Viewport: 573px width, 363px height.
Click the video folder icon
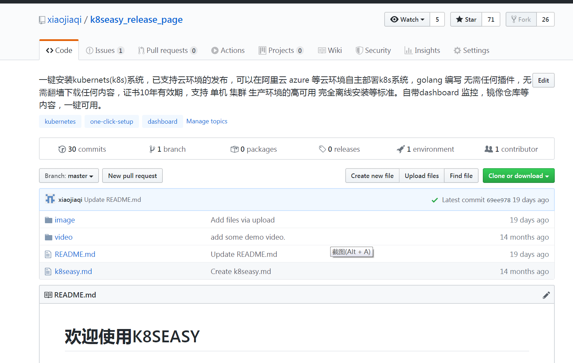pos(48,237)
